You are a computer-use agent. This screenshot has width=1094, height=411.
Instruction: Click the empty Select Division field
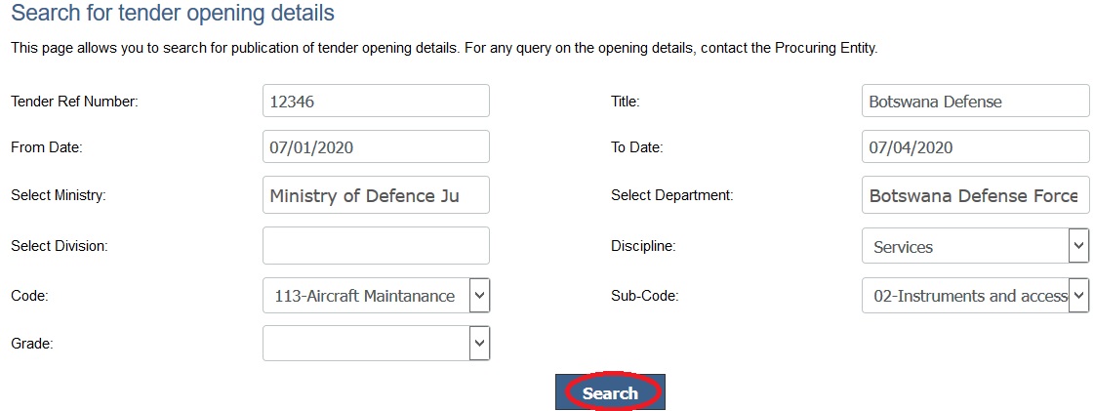376,245
